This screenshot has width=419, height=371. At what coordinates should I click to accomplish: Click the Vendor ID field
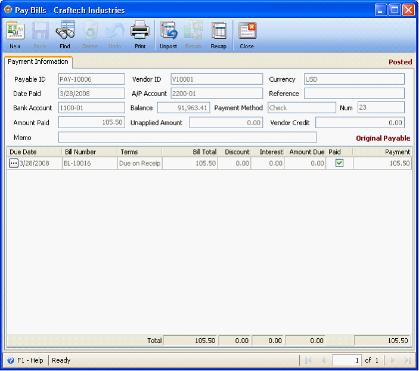pyautogui.click(x=217, y=79)
